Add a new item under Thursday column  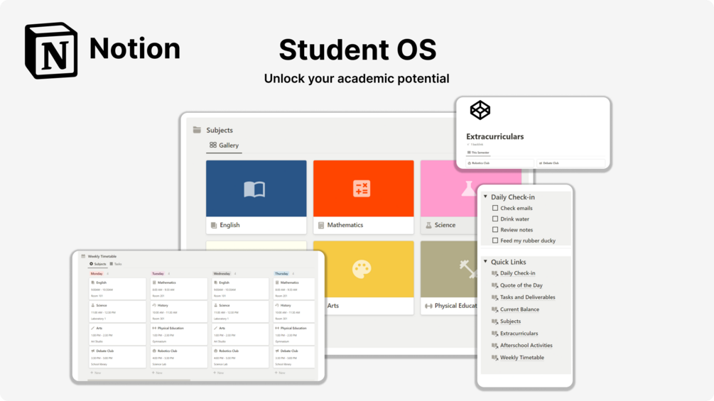pos(280,373)
